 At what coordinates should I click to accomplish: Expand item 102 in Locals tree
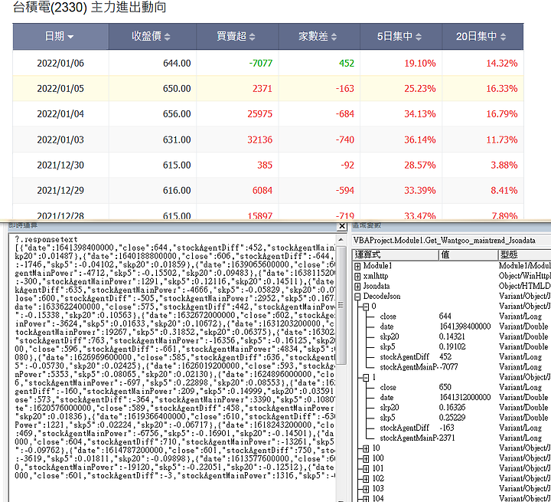[366, 479]
